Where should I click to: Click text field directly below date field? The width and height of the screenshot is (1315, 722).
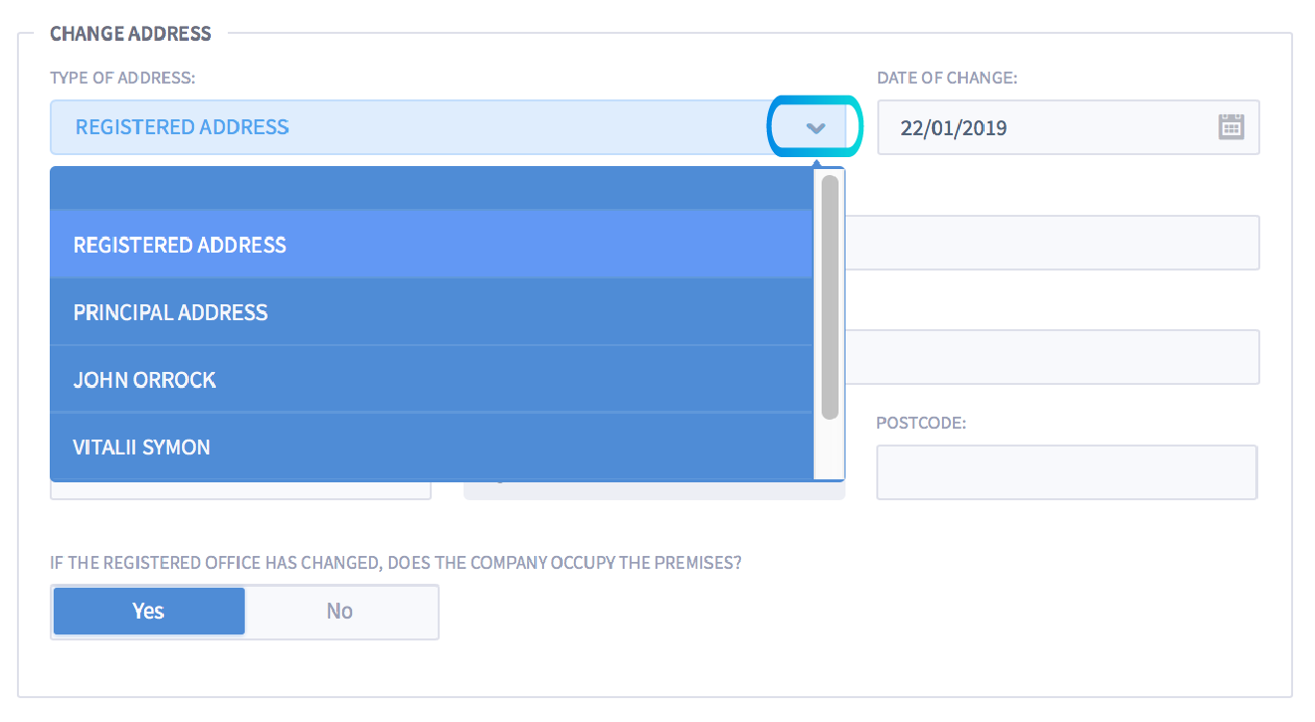pyautogui.click(x=1050, y=243)
